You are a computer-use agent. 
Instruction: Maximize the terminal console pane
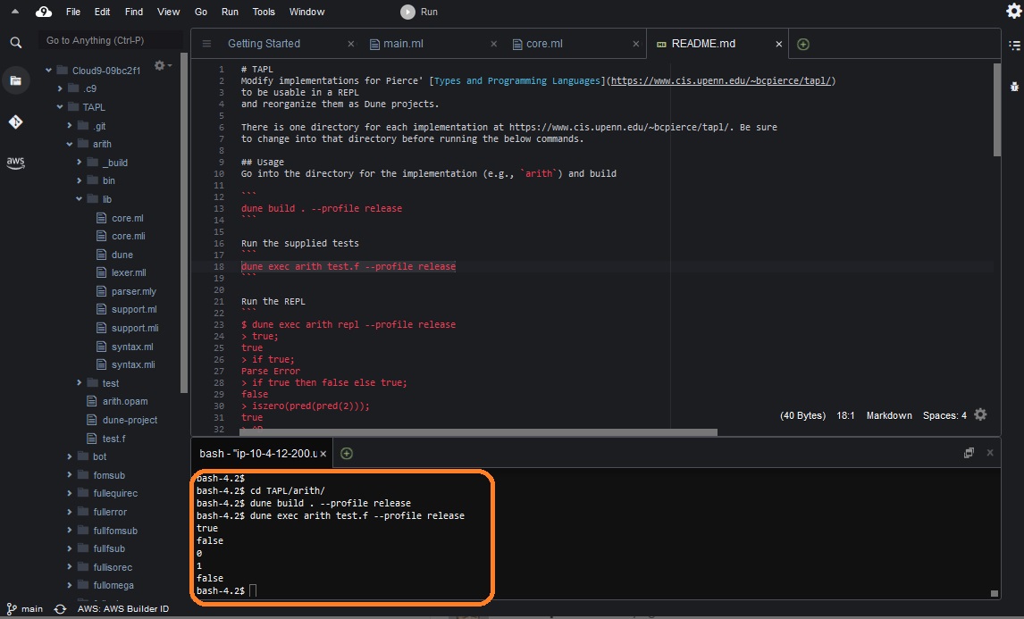click(969, 453)
